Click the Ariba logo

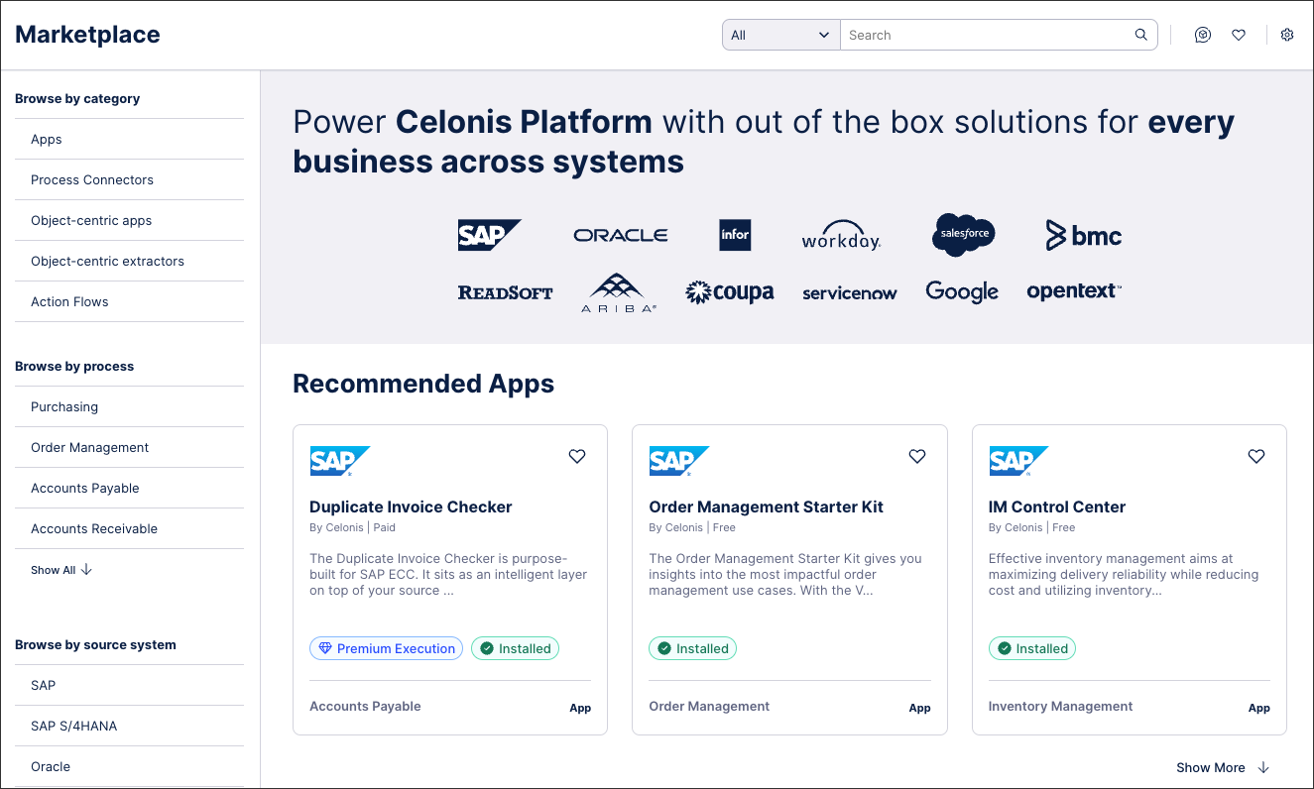point(619,293)
